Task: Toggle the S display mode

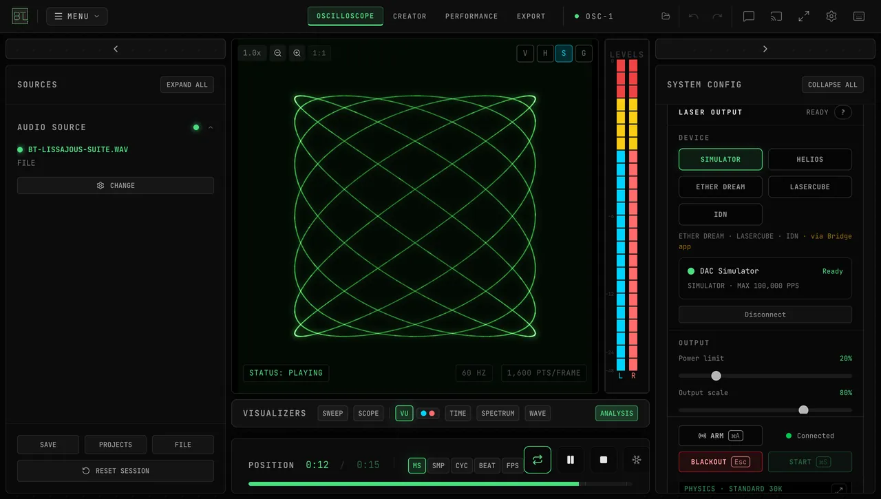Action: [564, 54]
